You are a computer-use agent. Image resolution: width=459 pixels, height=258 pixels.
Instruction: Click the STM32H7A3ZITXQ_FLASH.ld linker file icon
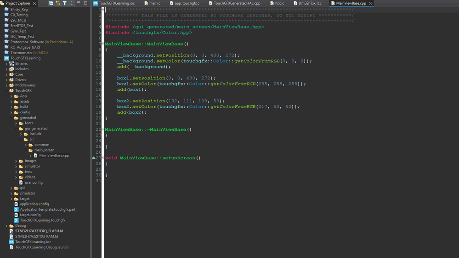point(11,231)
